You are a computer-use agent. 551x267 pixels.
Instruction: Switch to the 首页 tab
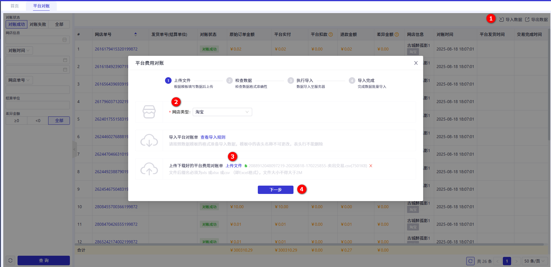point(15,6)
